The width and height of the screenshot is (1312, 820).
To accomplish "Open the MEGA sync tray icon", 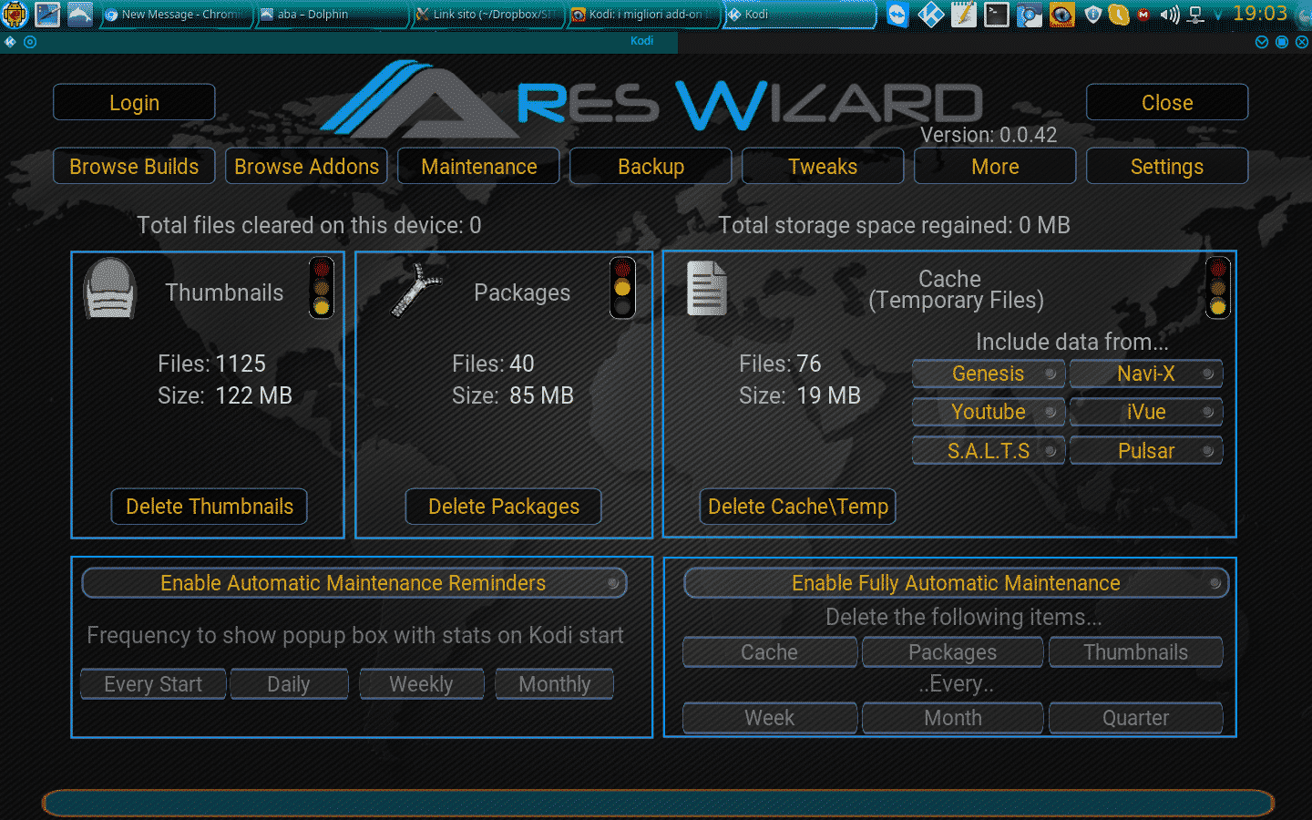I will (1143, 15).
